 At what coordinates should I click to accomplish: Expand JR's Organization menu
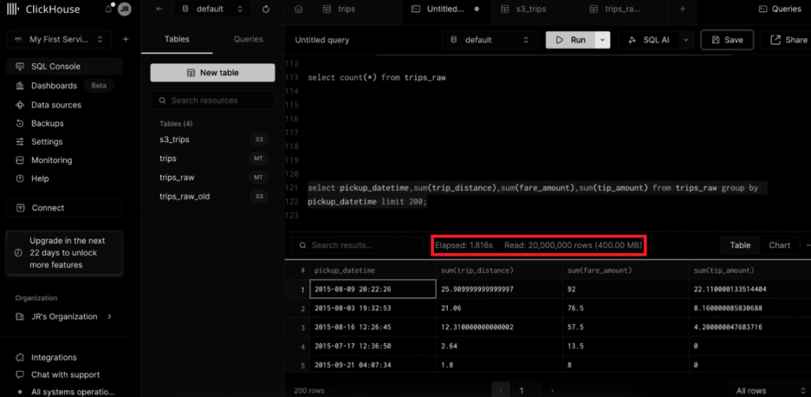pyautogui.click(x=64, y=316)
